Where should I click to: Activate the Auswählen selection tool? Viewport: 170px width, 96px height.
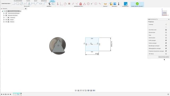(126, 4)
